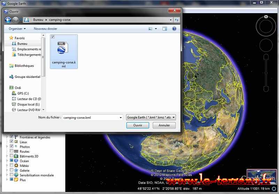Click the Nom du fichier input field
Image resolution: width=279 pixels, height=194 pixels.
click(x=90, y=118)
